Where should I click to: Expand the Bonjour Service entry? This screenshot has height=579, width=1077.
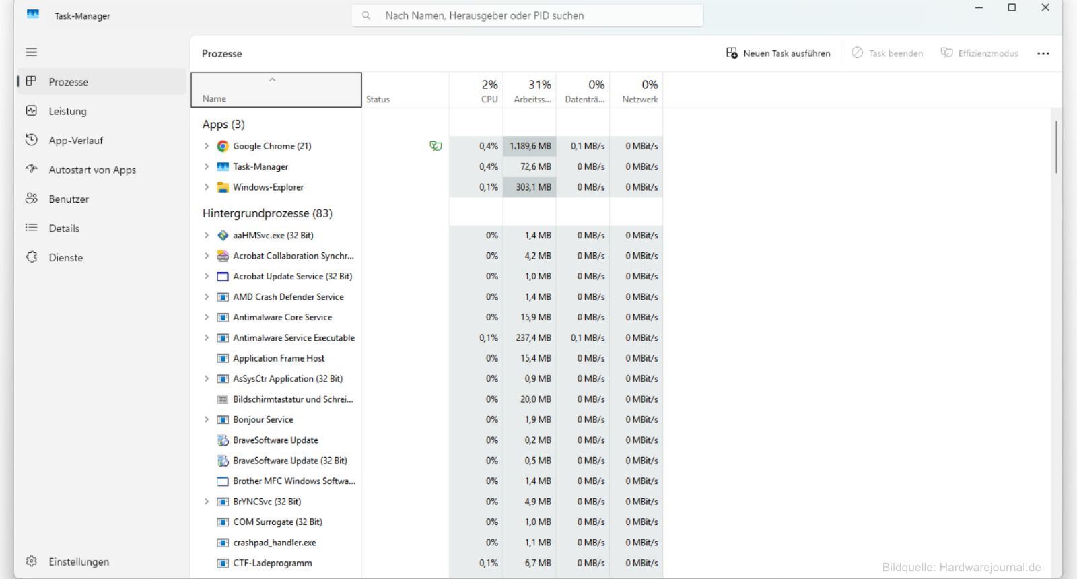pos(207,419)
